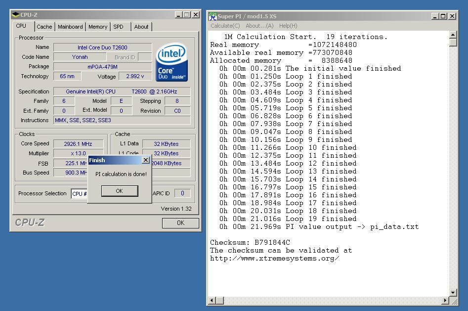Select the Memory tab in CPU-Z
468x311 pixels.
97,27
